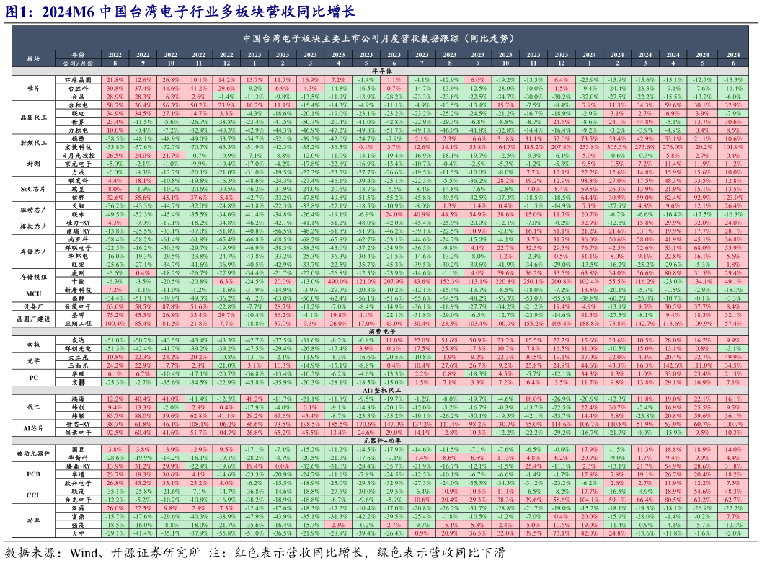Click the company name "友达"
Screen dimensions: 762x563
click(x=79, y=340)
